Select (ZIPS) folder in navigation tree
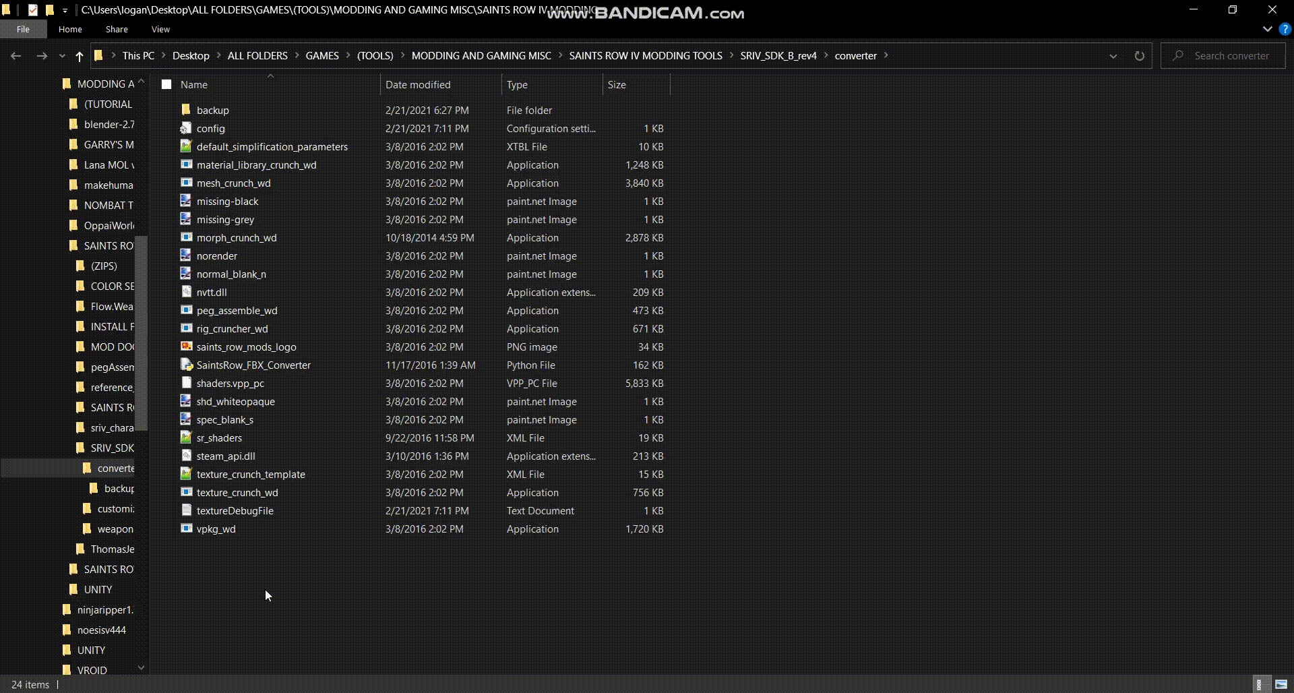1294x693 pixels. pos(104,266)
